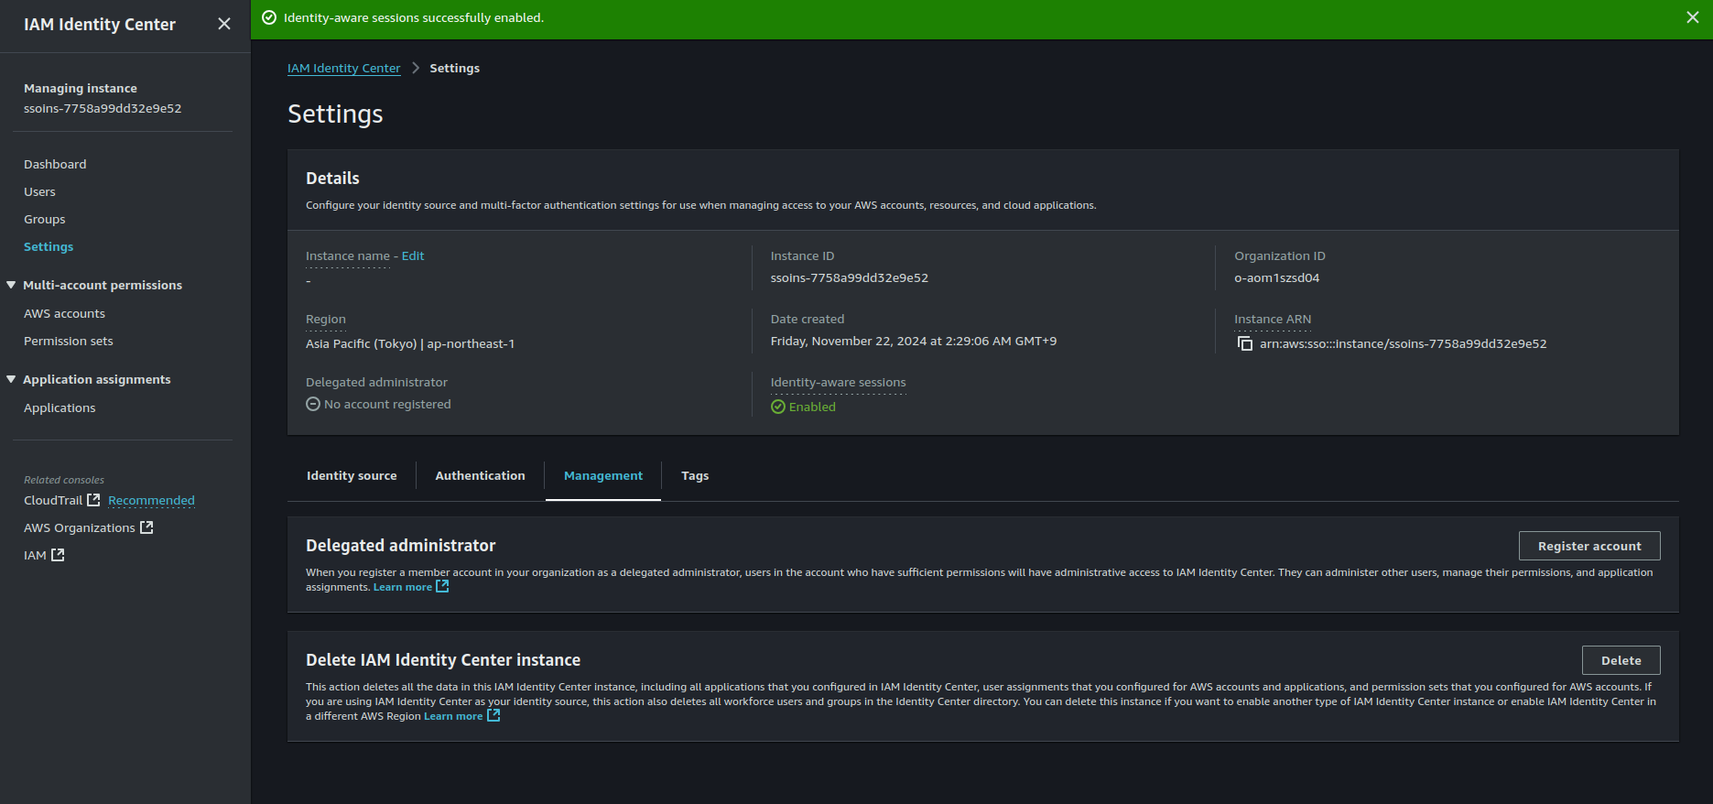Click the Managing instance ID in sidebar
This screenshot has height=804, width=1713.
click(x=103, y=108)
